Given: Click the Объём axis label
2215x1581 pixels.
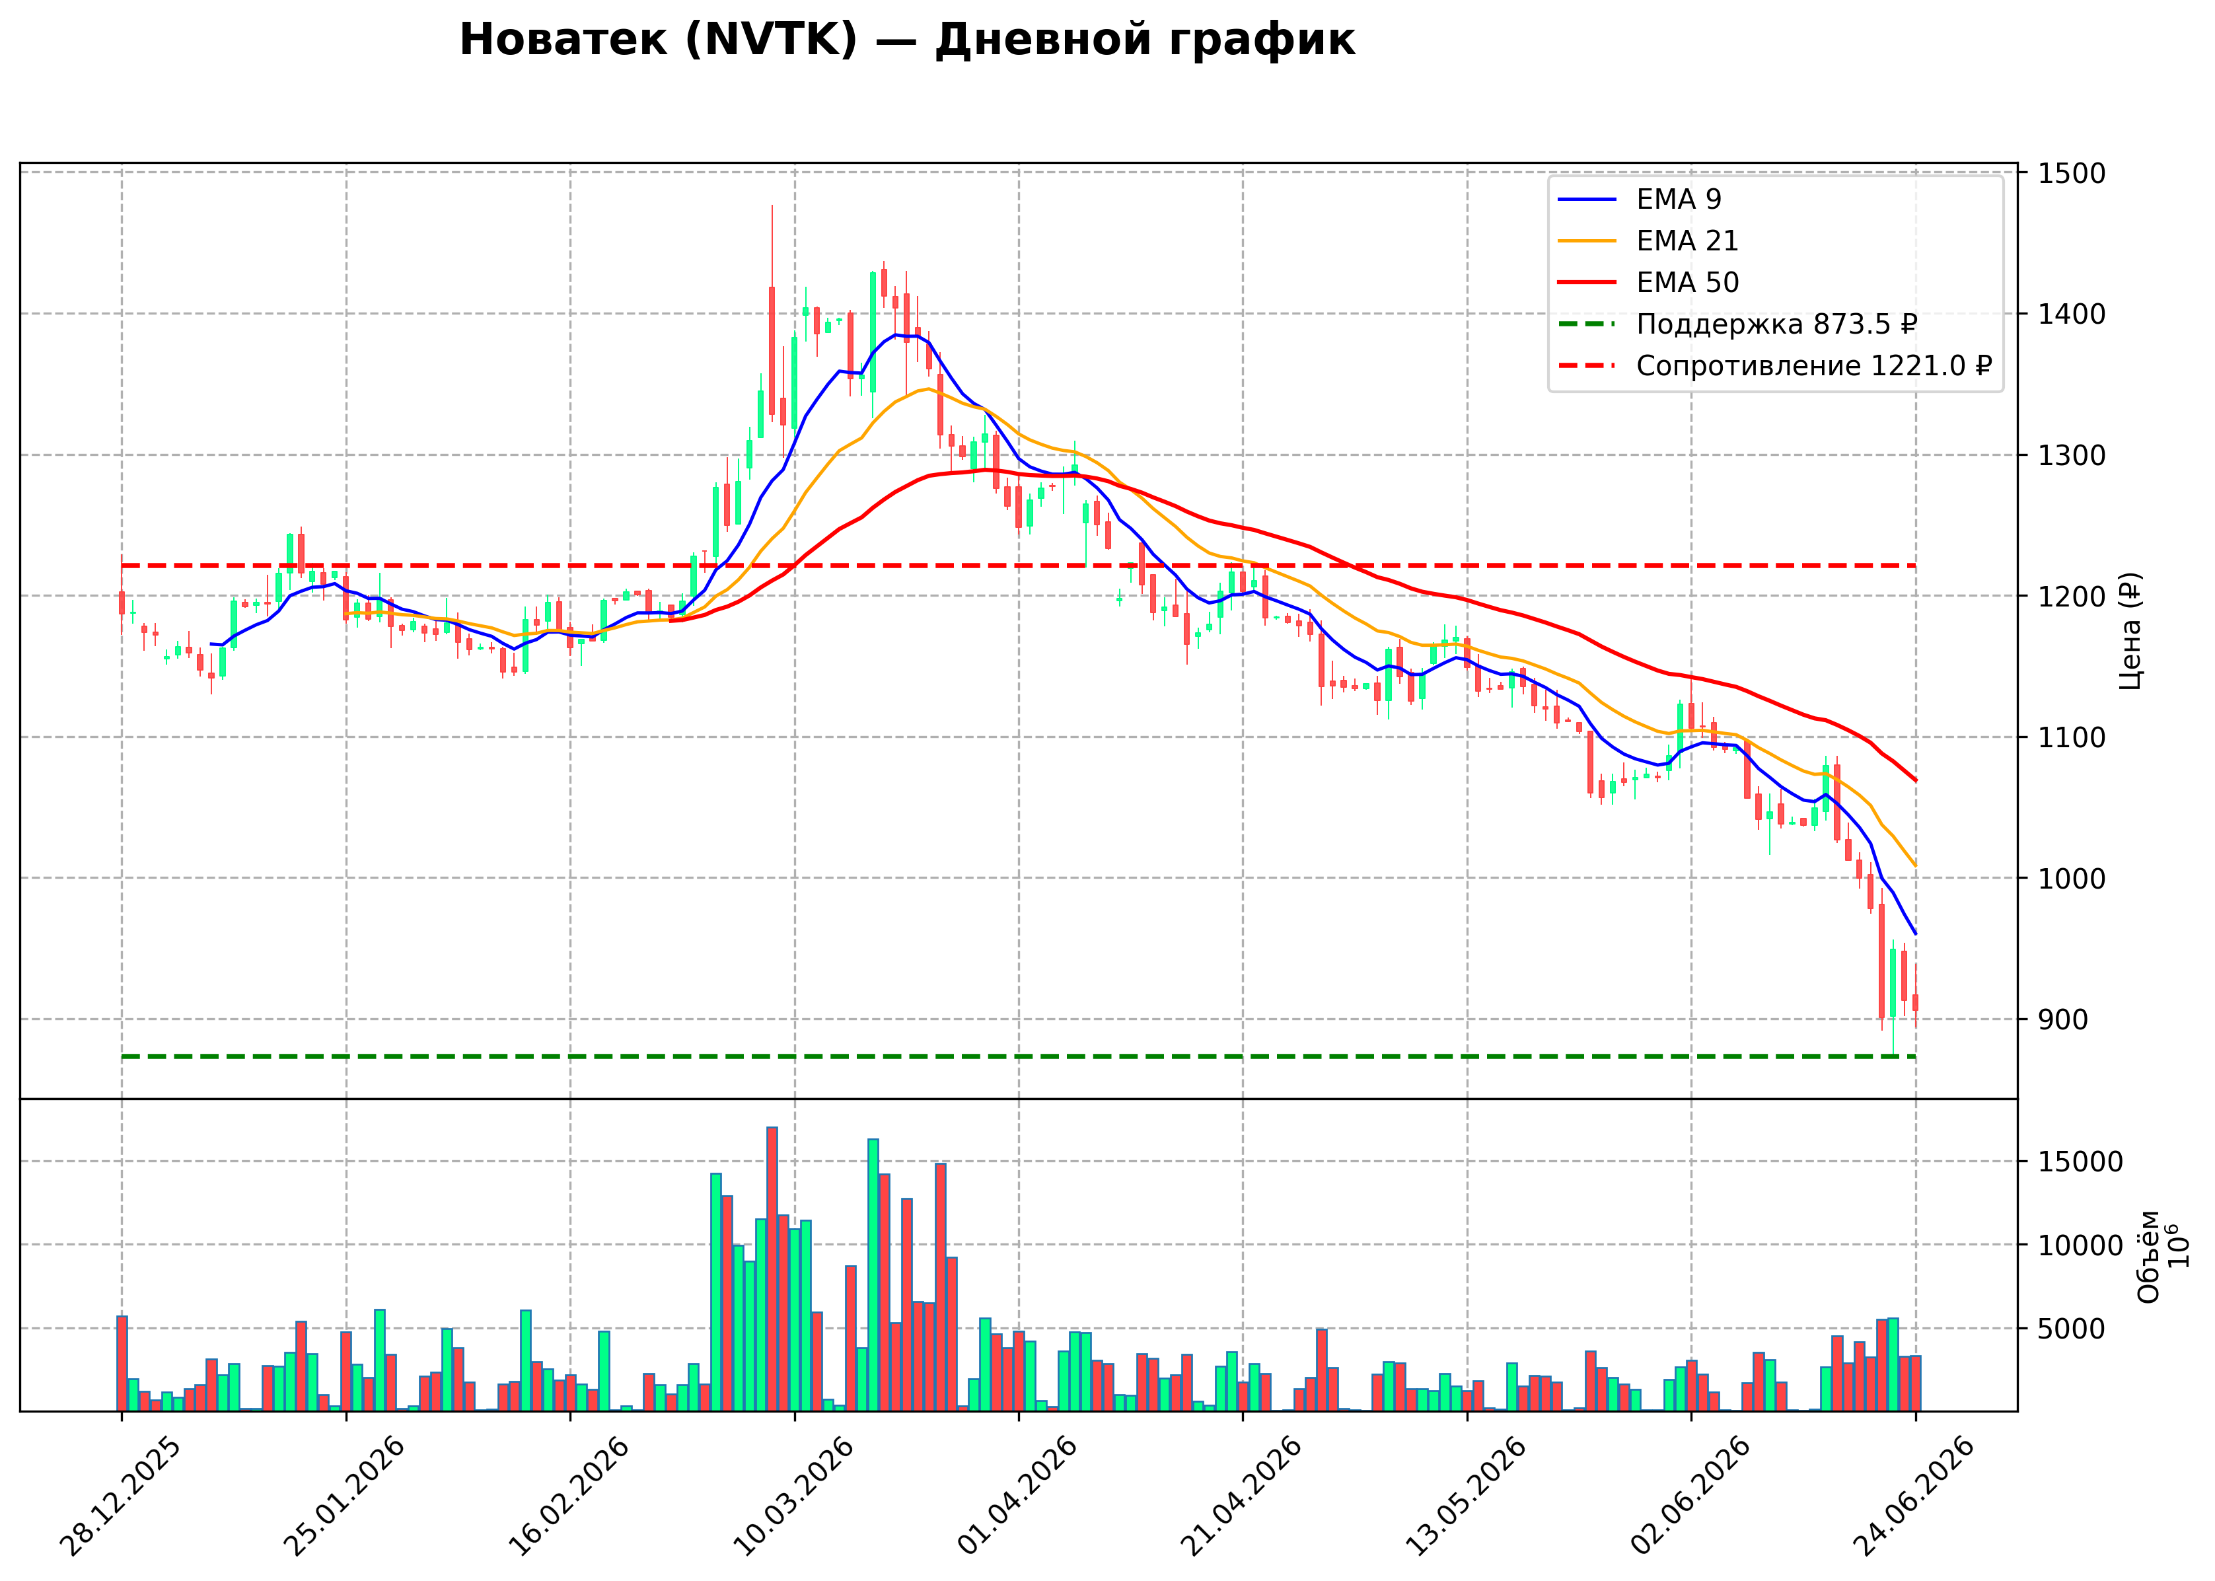Looking at the screenshot, I should (2148, 1256).
